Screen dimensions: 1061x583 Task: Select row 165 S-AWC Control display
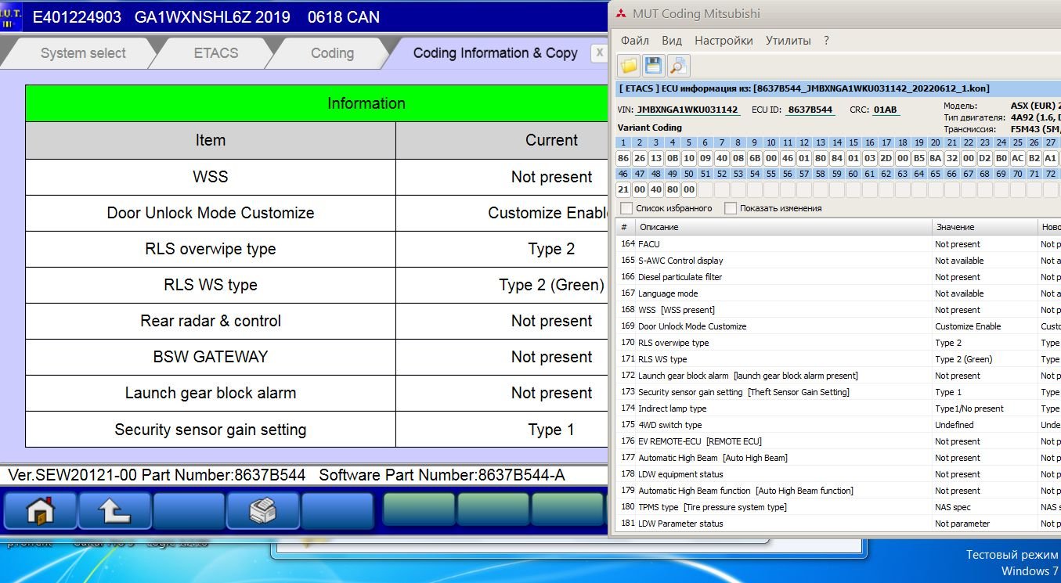click(839, 261)
